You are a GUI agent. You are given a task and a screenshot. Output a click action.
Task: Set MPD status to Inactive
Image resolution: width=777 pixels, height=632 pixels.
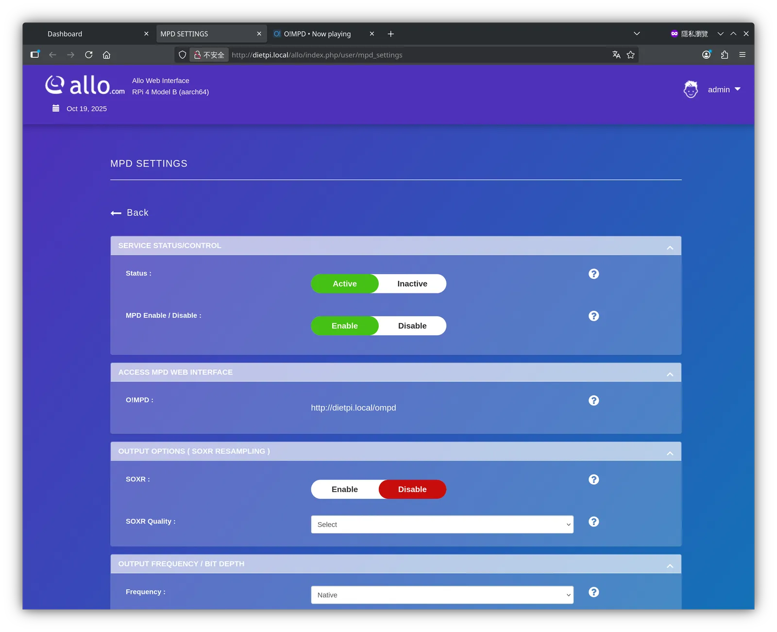[412, 284]
